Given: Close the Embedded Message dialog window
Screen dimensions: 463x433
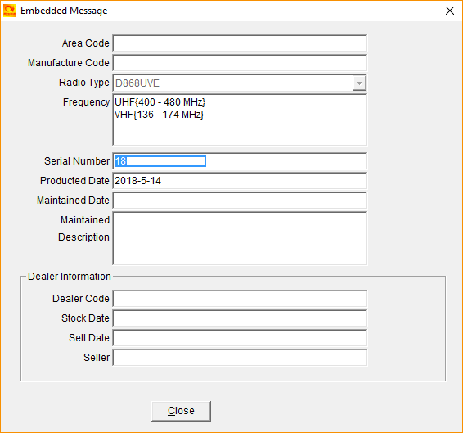Looking at the screenshot, I should (x=449, y=11).
